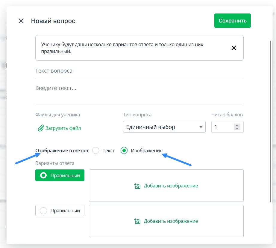
Task: Decrease the Число баллов value with down arrow
Action: [237, 128]
